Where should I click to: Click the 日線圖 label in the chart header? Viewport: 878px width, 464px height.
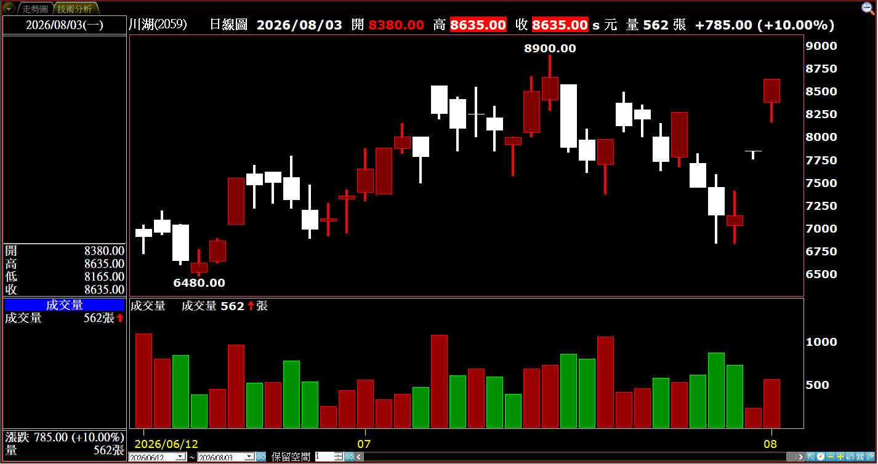[228, 25]
